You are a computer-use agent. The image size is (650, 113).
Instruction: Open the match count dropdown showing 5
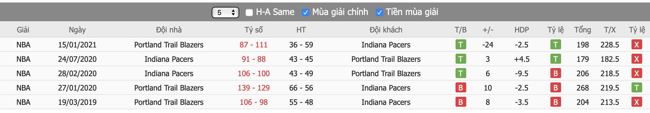pos(225,12)
